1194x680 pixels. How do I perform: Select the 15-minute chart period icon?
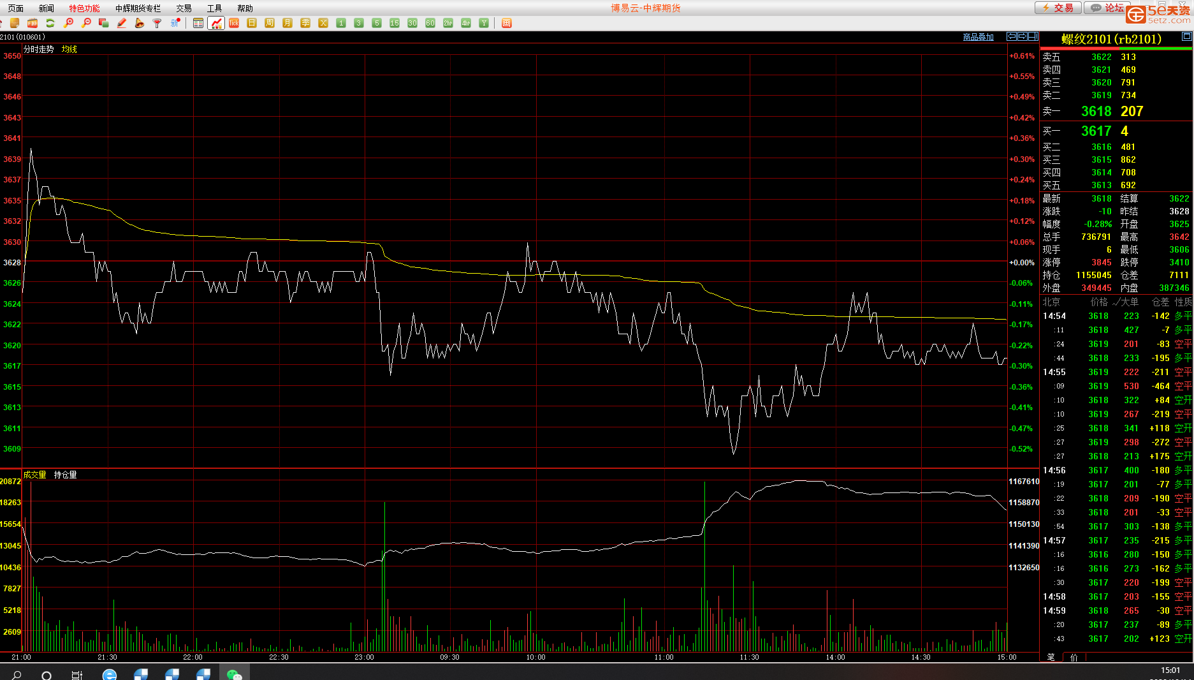tap(395, 23)
